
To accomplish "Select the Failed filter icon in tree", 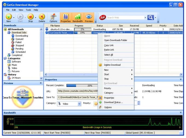I will (x=13, y=42).
